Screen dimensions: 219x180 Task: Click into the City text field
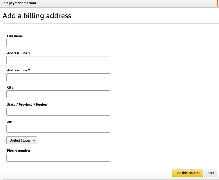pos(58,94)
